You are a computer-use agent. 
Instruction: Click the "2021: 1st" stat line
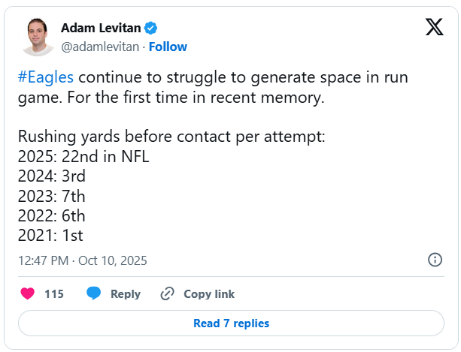[x=55, y=235]
